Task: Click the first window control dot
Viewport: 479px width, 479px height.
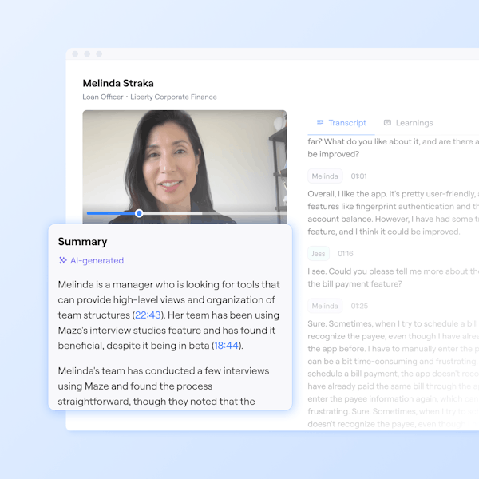Action: 75,53
